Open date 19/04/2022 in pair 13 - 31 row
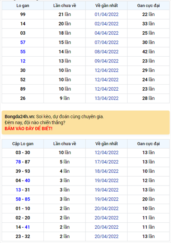The width and height of the screenshot is (171, 243). 107,190
